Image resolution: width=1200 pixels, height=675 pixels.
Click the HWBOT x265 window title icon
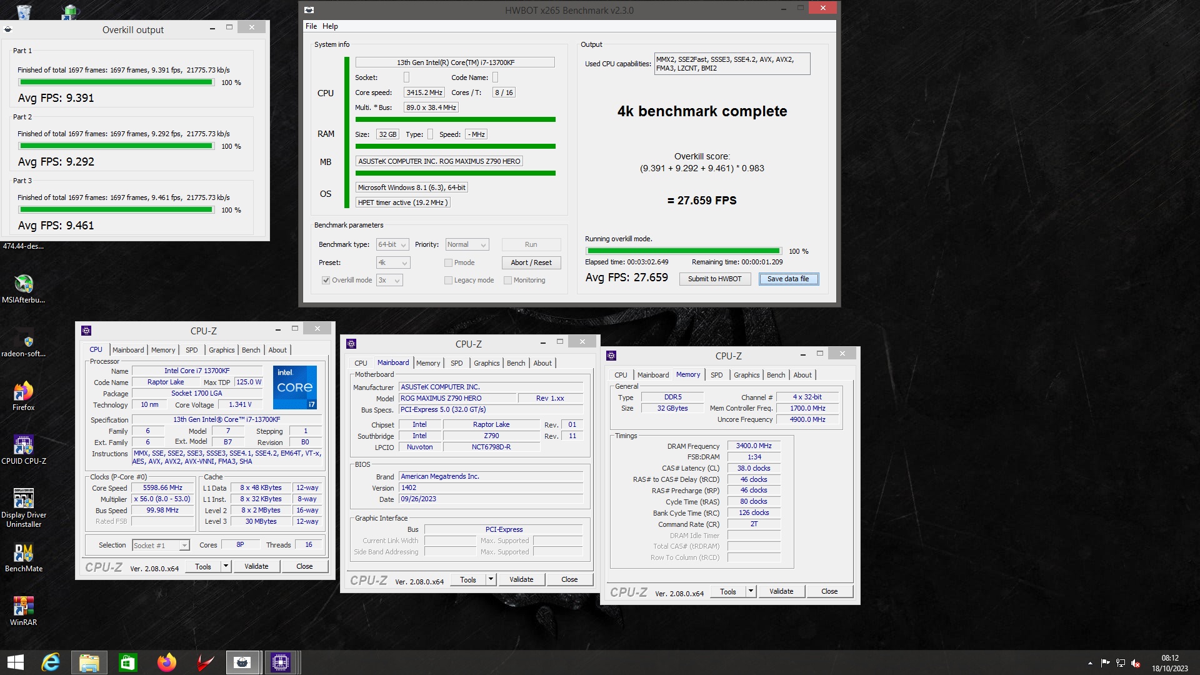pyautogui.click(x=309, y=10)
